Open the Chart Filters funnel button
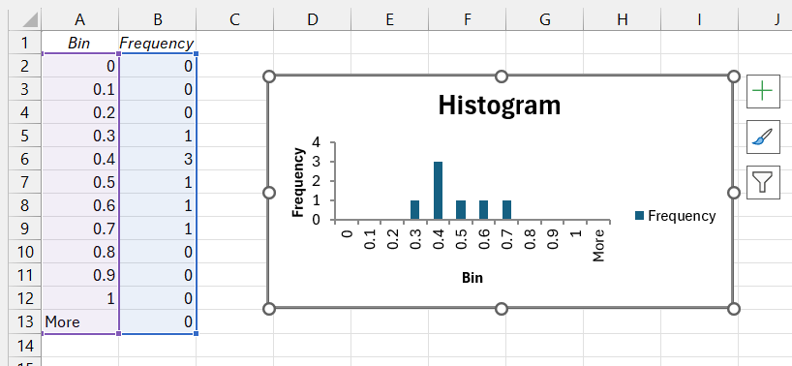Image resolution: width=792 pixels, height=366 pixels. click(763, 182)
